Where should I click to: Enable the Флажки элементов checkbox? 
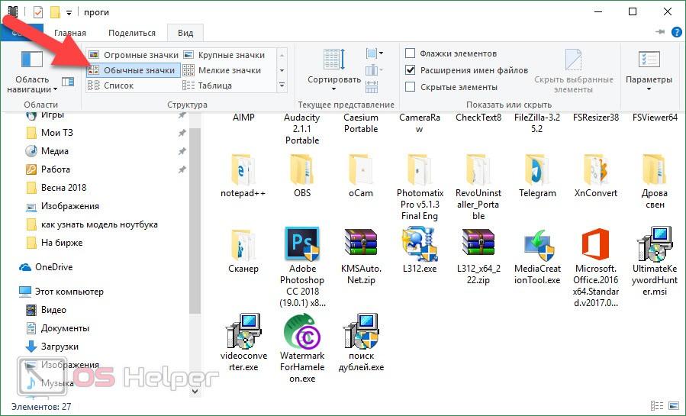pyautogui.click(x=411, y=53)
